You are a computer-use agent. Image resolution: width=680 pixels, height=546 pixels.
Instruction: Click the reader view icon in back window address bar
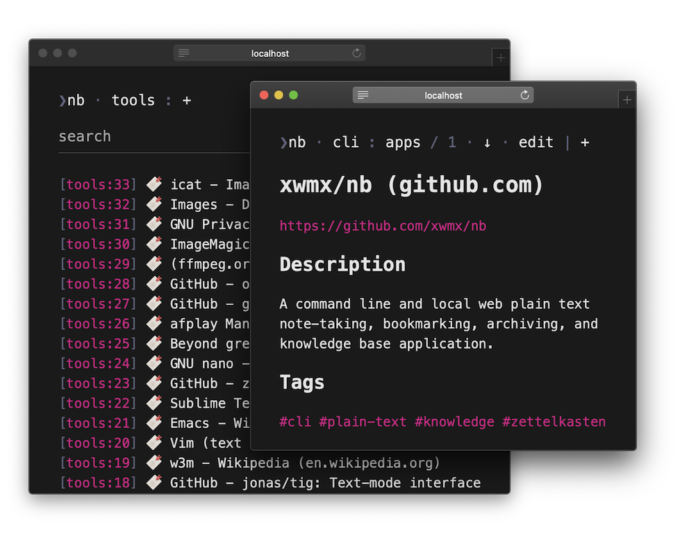184,53
